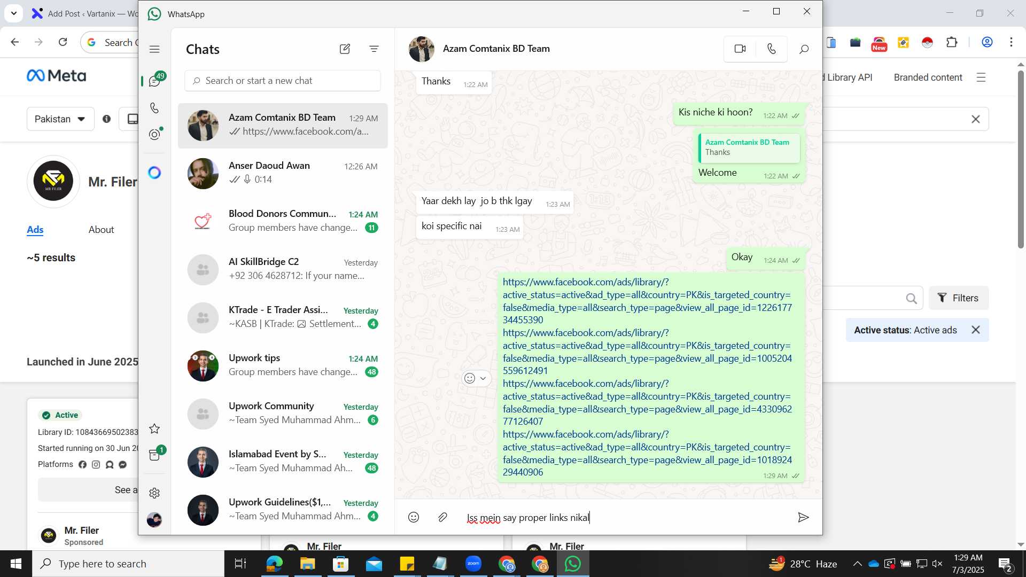Open Filters button in Ad Library
Screen dimensions: 1026x577
[x=959, y=298]
